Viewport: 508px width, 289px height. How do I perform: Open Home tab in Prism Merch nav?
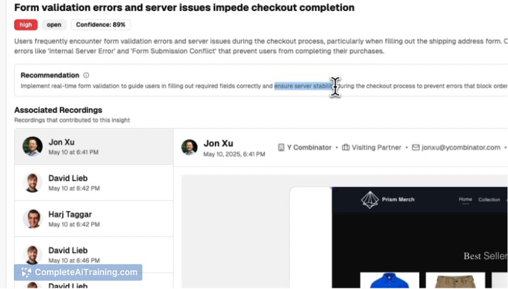pyautogui.click(x=465, y=199)
